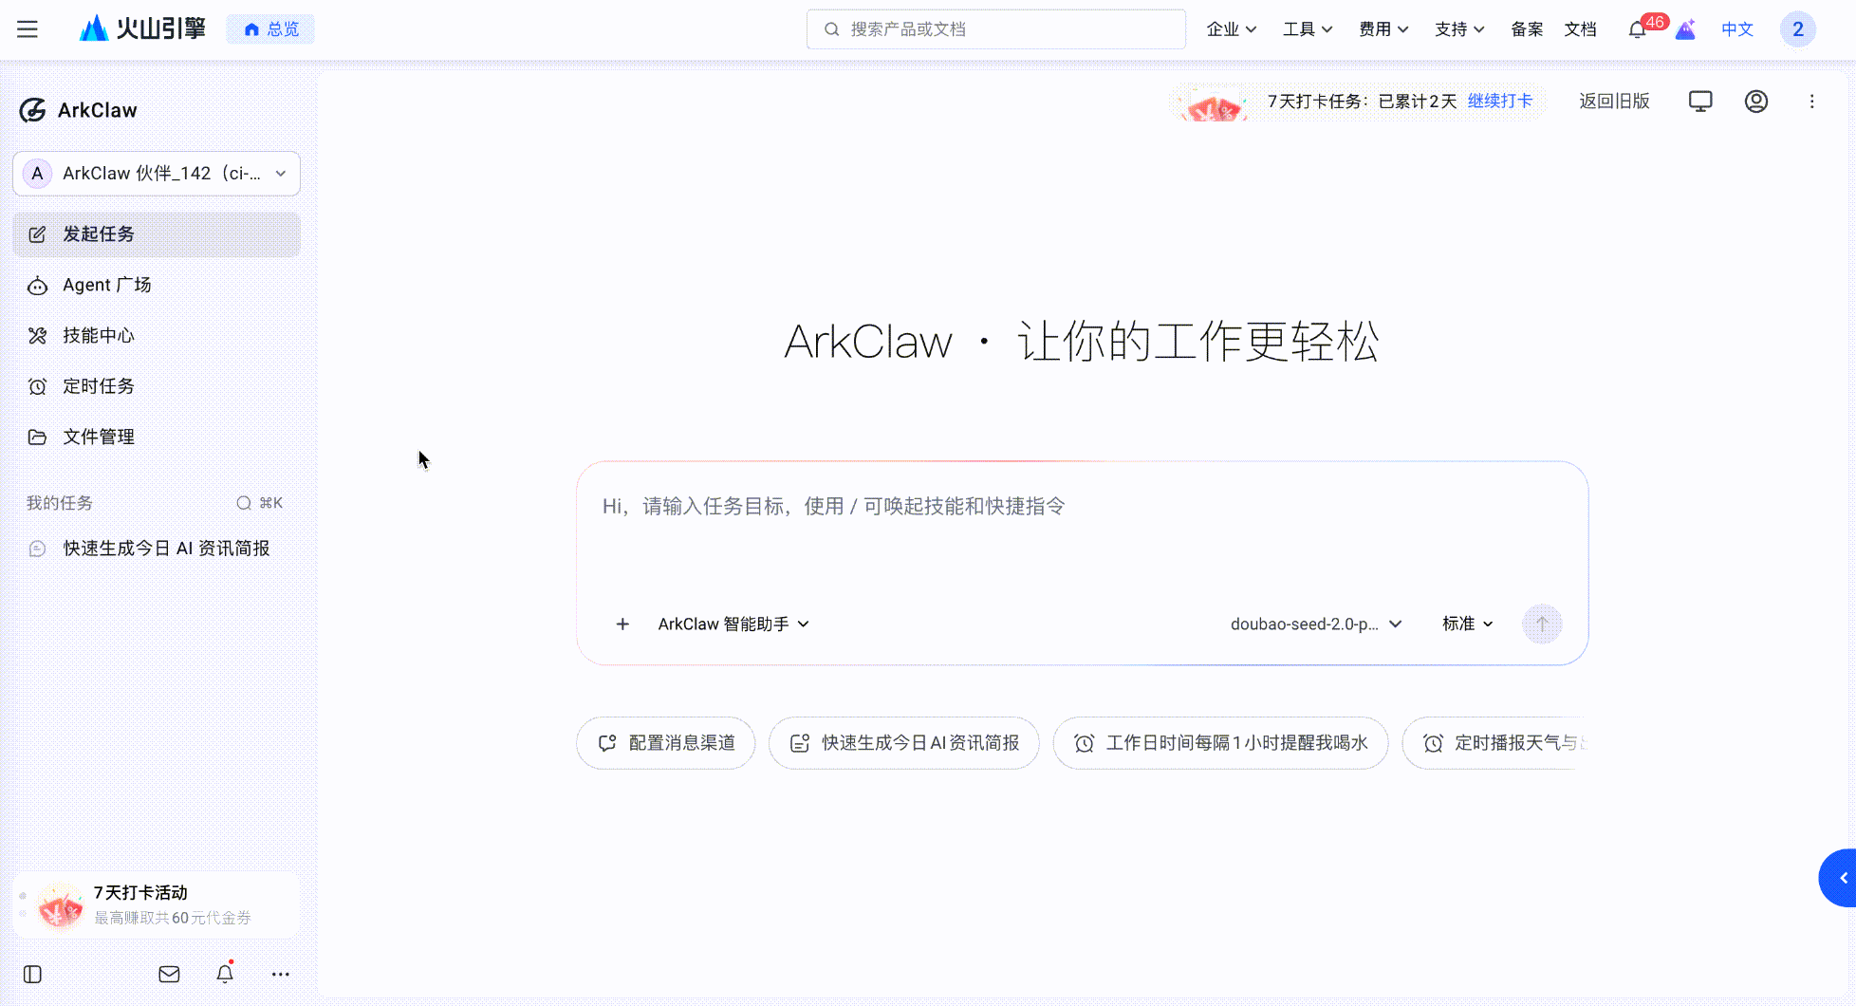1856x1006 pixels.
Task: Open the sidebar horizontal ellipsis menu
Action: click(x=281, y=974)
